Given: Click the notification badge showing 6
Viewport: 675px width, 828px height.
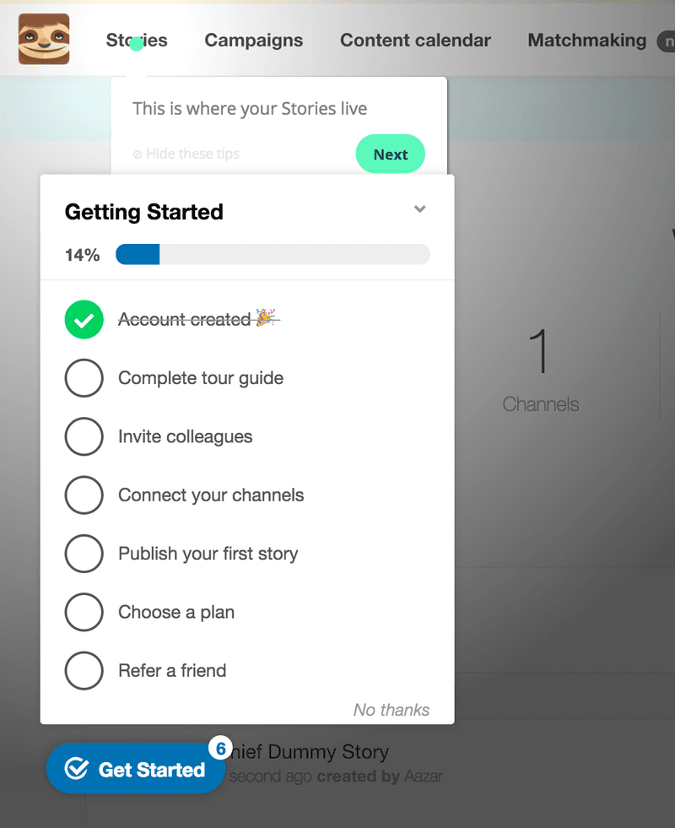Looking at the screenshot, I should point(220,749).
